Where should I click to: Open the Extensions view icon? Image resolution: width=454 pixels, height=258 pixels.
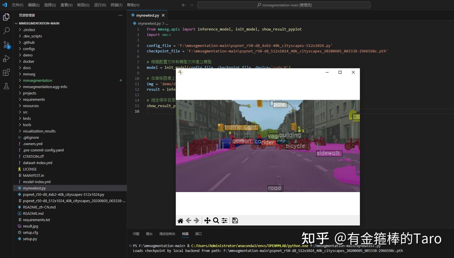point(6,73)
